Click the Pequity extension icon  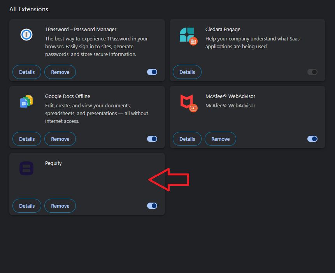26,168
